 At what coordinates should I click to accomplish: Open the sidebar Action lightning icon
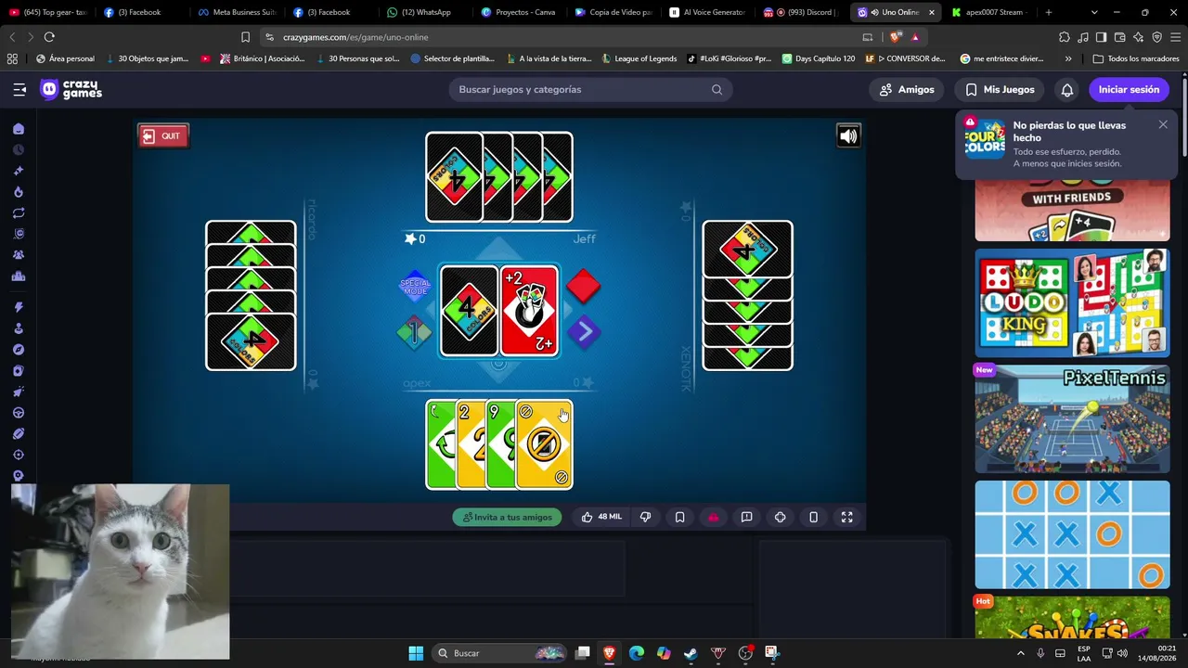(x=19, y=307)
